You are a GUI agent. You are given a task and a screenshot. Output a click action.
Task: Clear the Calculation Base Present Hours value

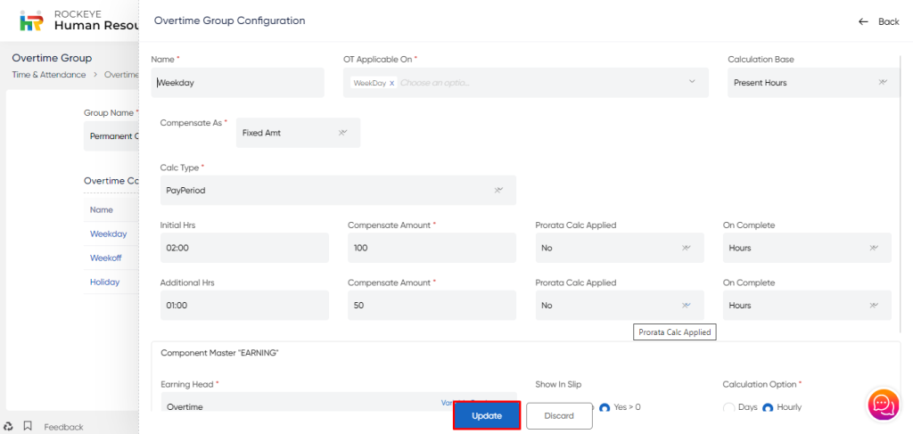coord(882,82)
